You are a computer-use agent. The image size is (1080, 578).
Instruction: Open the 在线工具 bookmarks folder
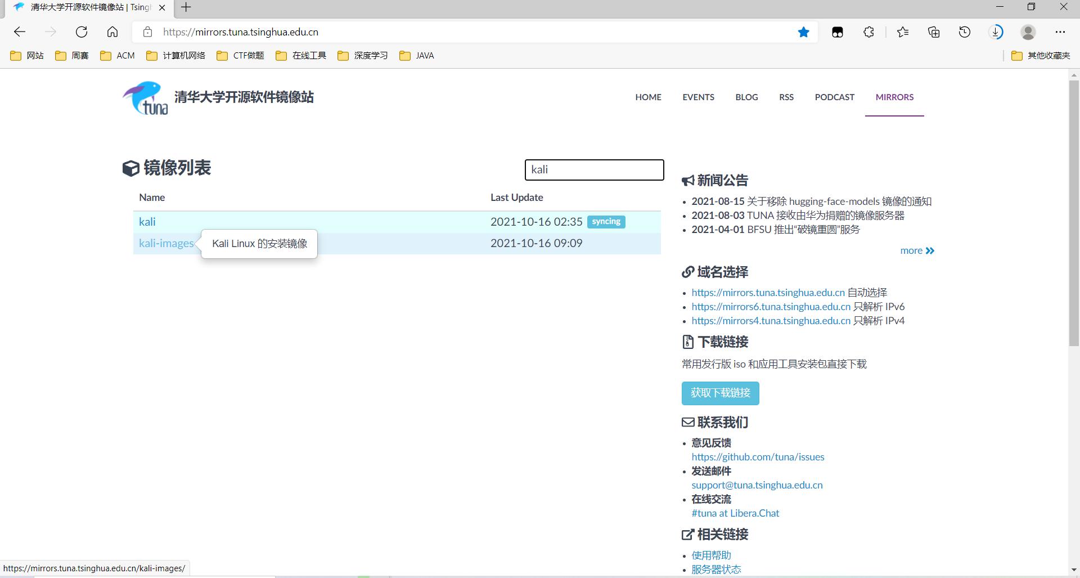tap(301, 55)
